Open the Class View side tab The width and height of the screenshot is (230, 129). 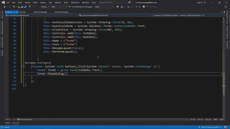click(x=3, y=15)
